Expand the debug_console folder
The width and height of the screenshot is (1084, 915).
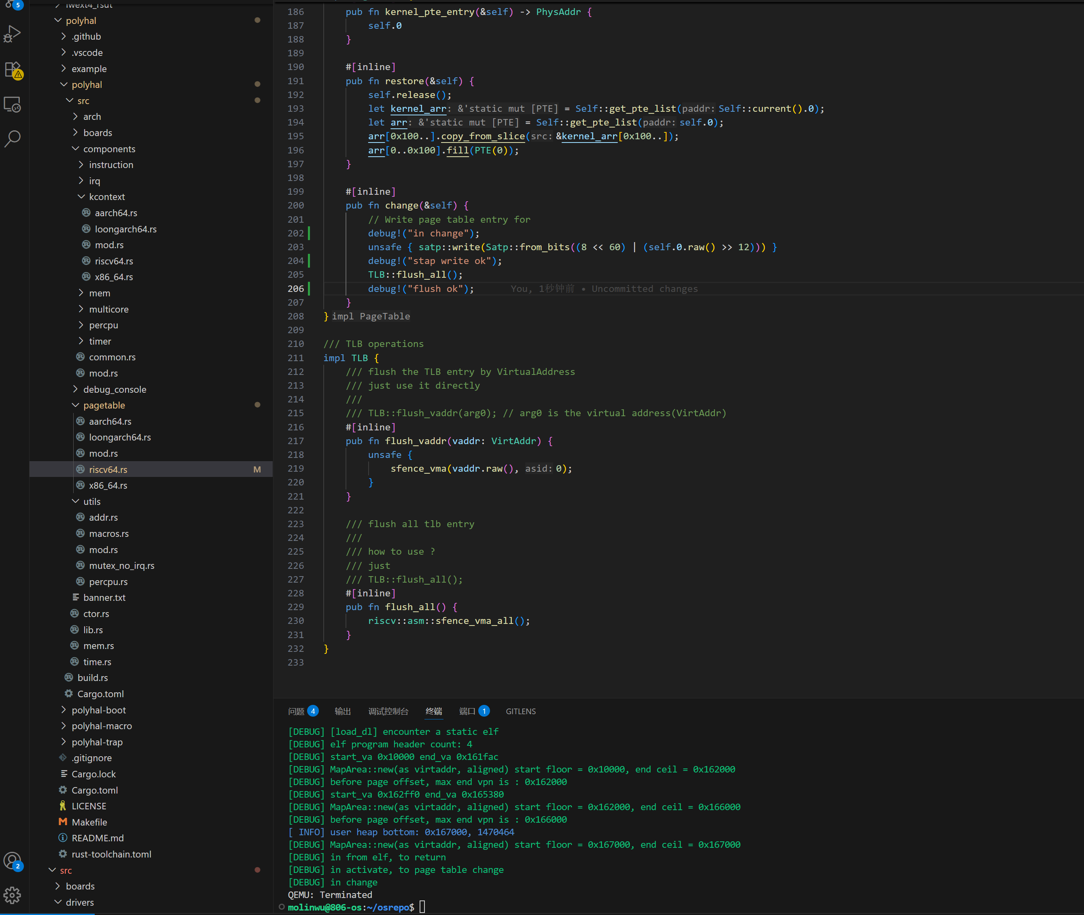(115, 389)
